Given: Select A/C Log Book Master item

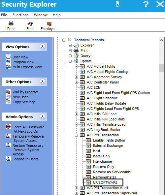Looking at the screenshot, I should (104, 130).
